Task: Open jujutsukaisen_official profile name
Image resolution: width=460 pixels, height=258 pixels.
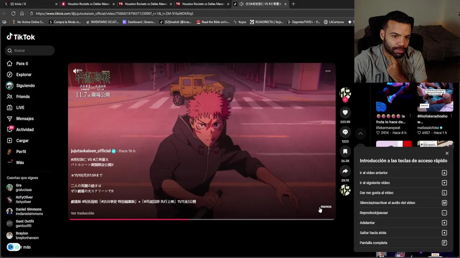Action: (x=91, y=151)
